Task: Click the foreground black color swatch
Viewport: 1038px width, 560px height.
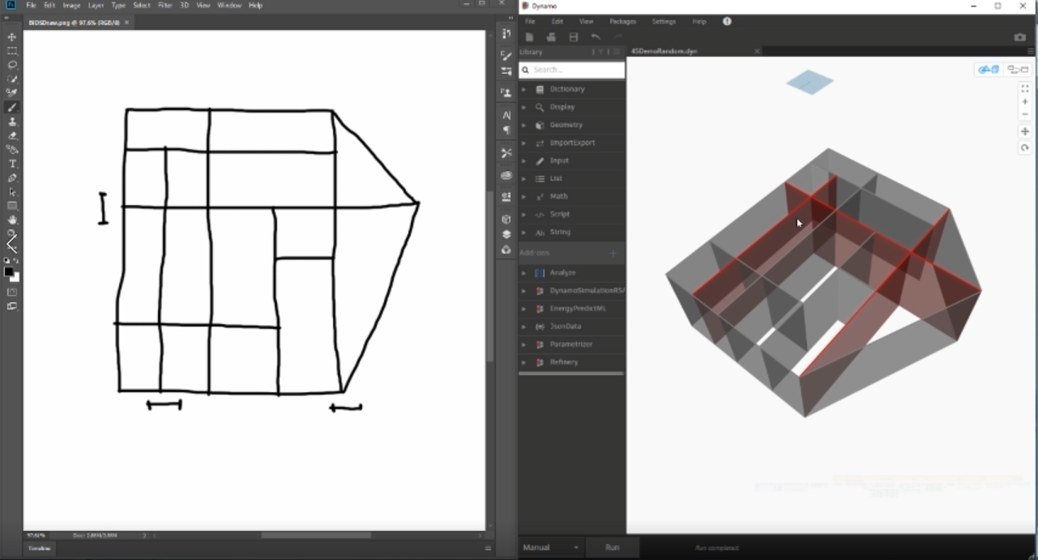Action: pyautogui.click(x=9, y=272)
